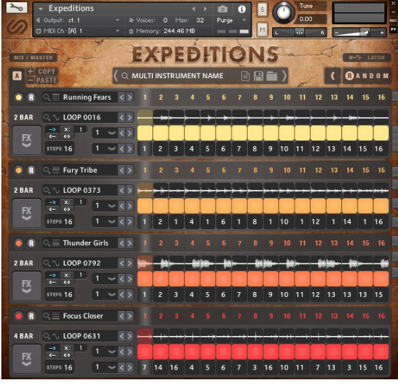This screenshot has height=387, width=398.
Task: Adjust the volume slider
Action: point(359,32)
